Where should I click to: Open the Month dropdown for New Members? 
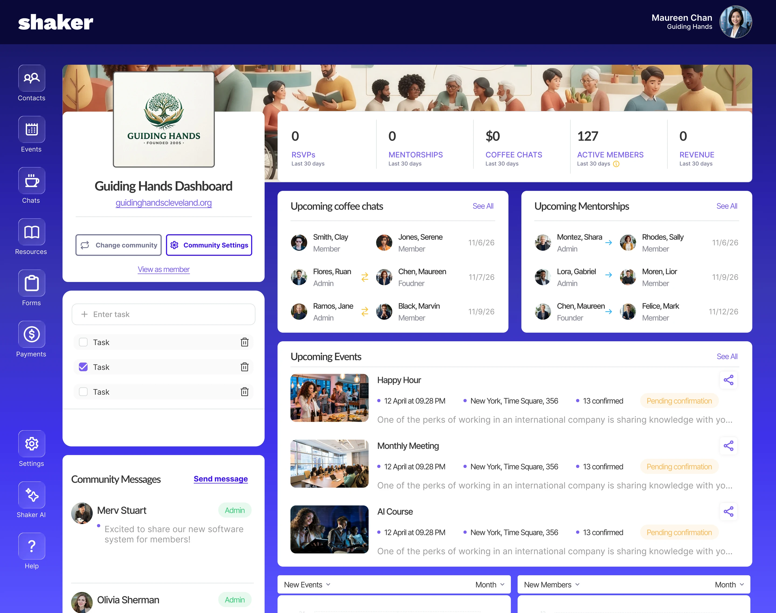tap(729, 585)
